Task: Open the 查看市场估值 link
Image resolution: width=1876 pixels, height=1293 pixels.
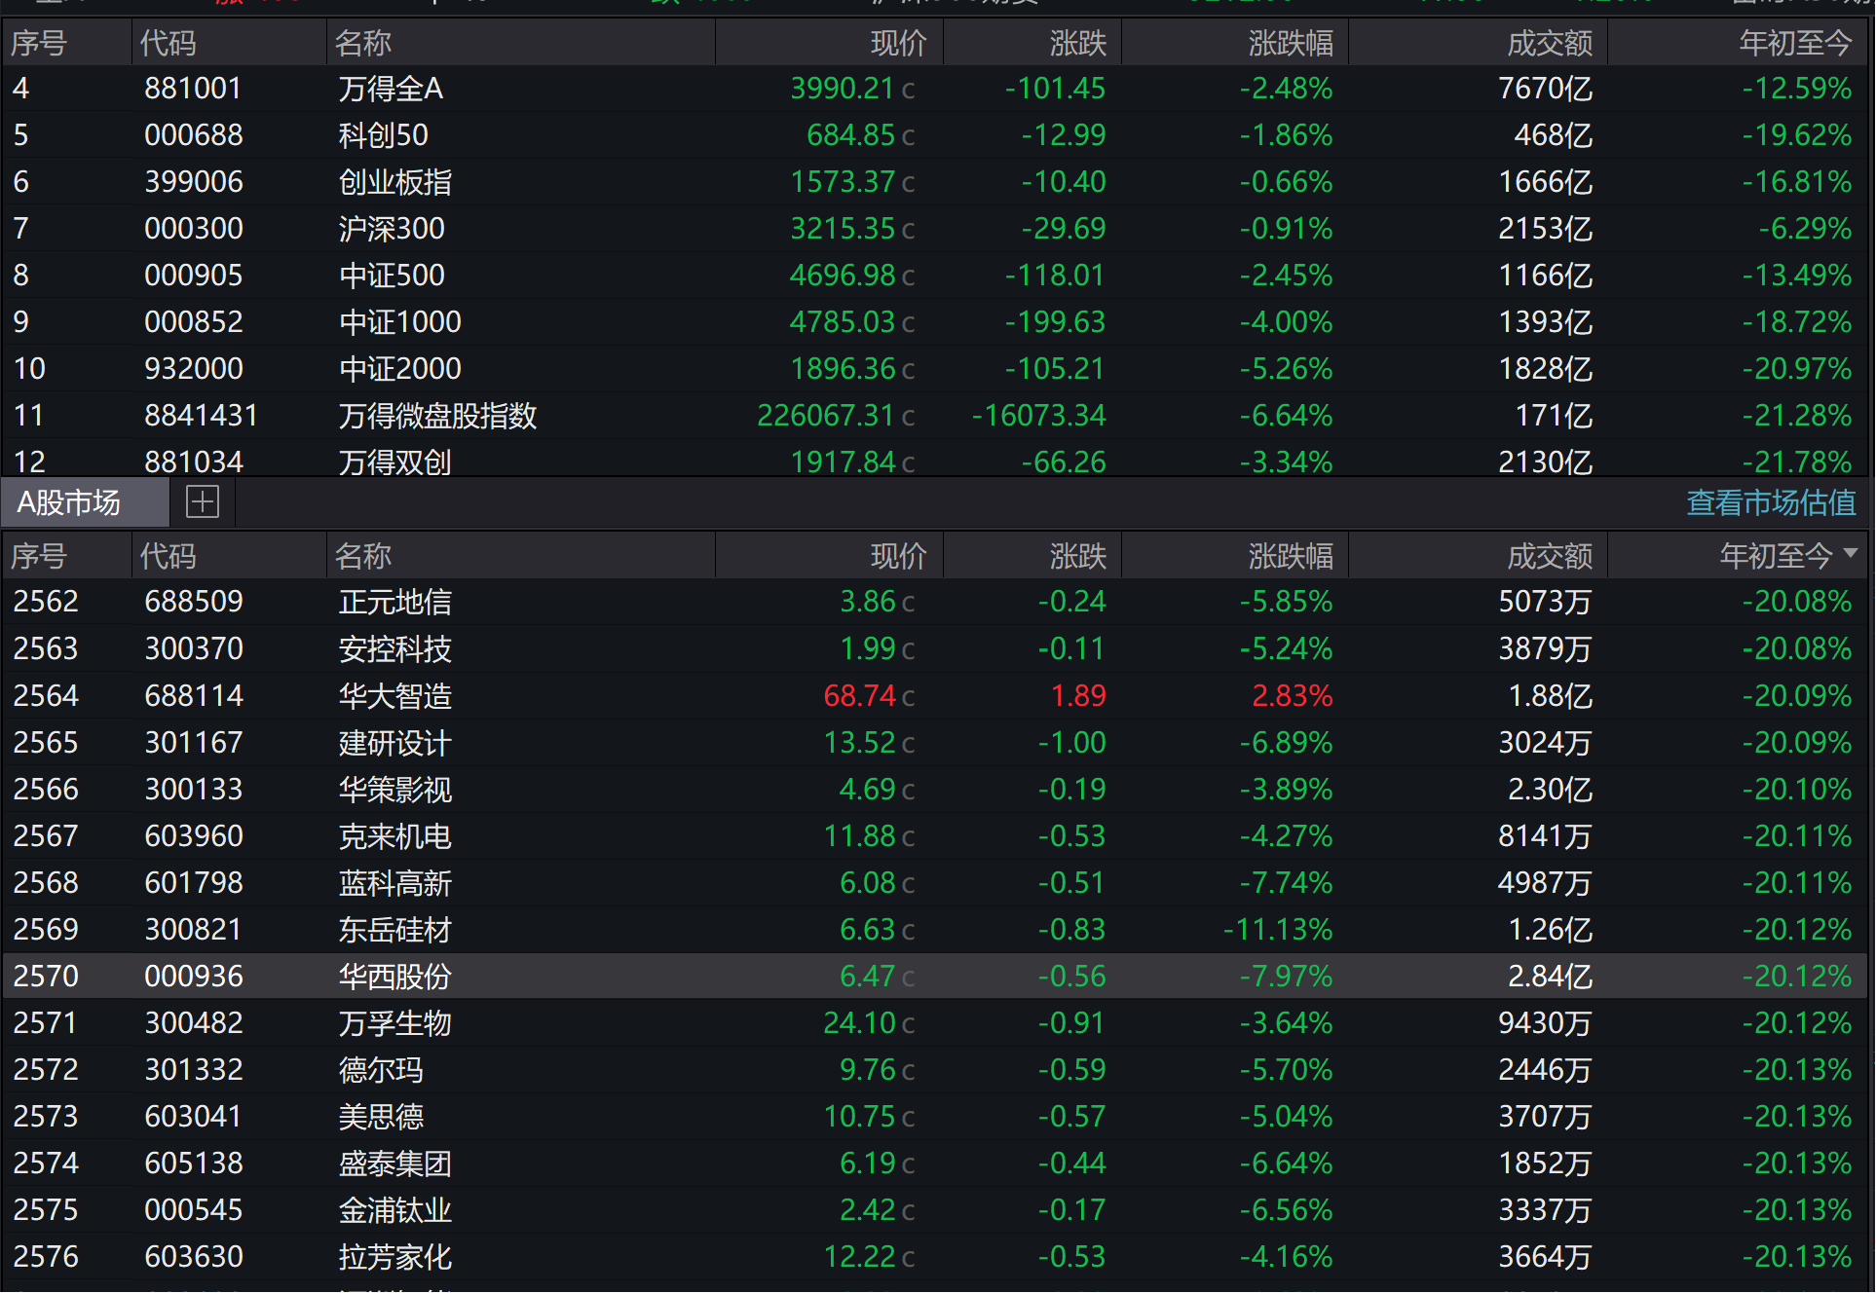Action: point(1770,502)
